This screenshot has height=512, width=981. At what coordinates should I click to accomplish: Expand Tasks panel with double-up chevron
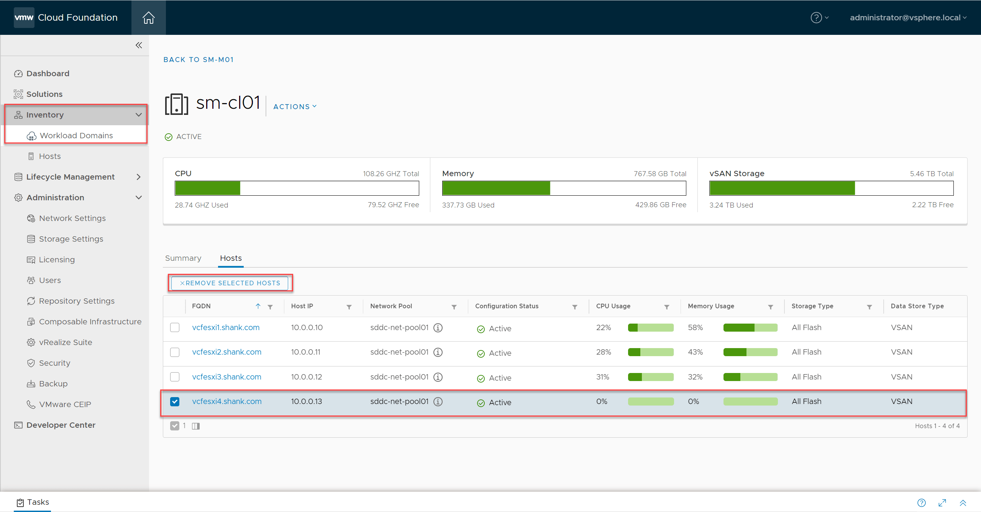coord(963,503)
